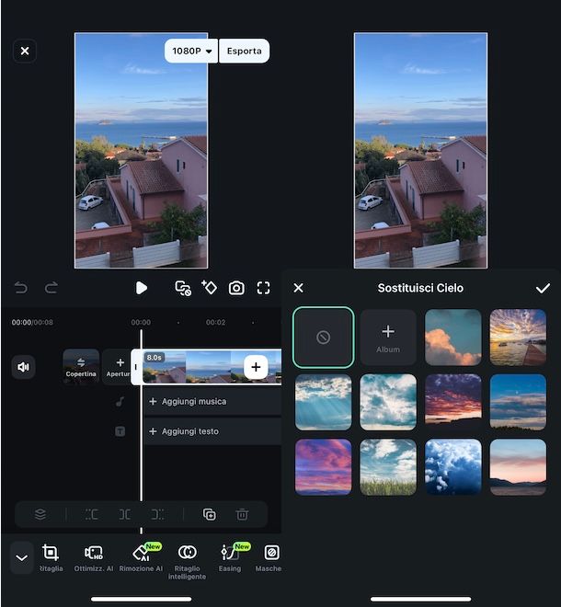The width and height of the screenshot is (561, 607).
Task: Click Aggiungi testo track
Action: point(212,431)
